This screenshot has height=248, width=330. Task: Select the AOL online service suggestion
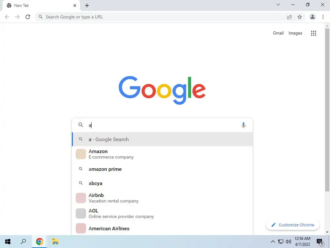point(162,213)
